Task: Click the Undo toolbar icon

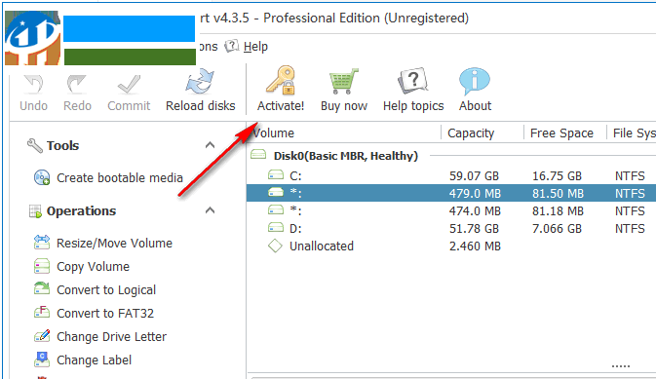Action: (33, 84)
